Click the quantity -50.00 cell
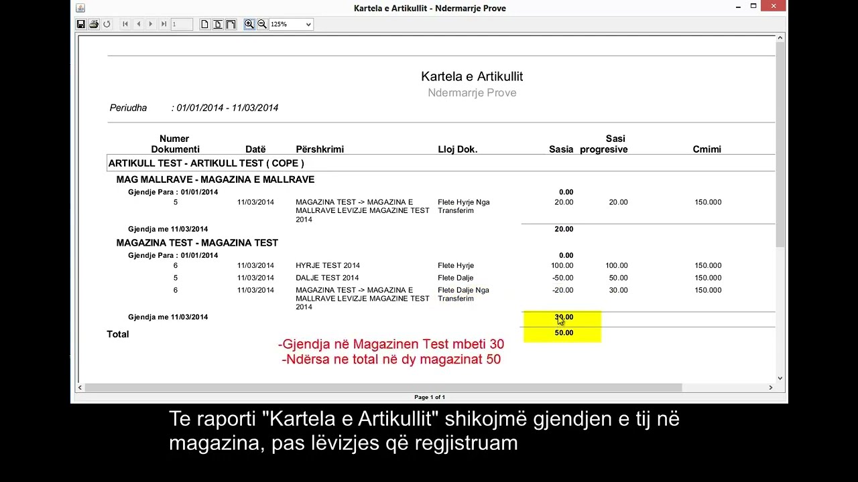 562,278
